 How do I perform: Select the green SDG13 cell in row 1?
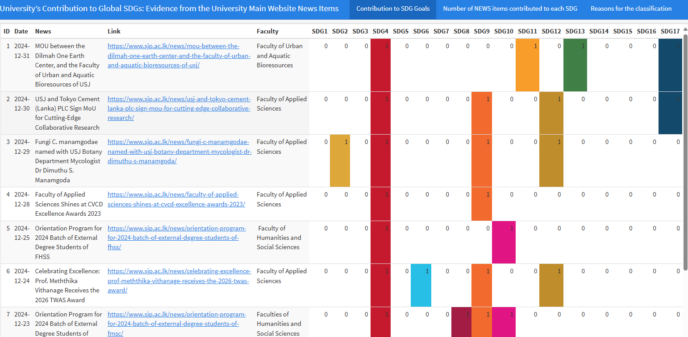(575, 65)
